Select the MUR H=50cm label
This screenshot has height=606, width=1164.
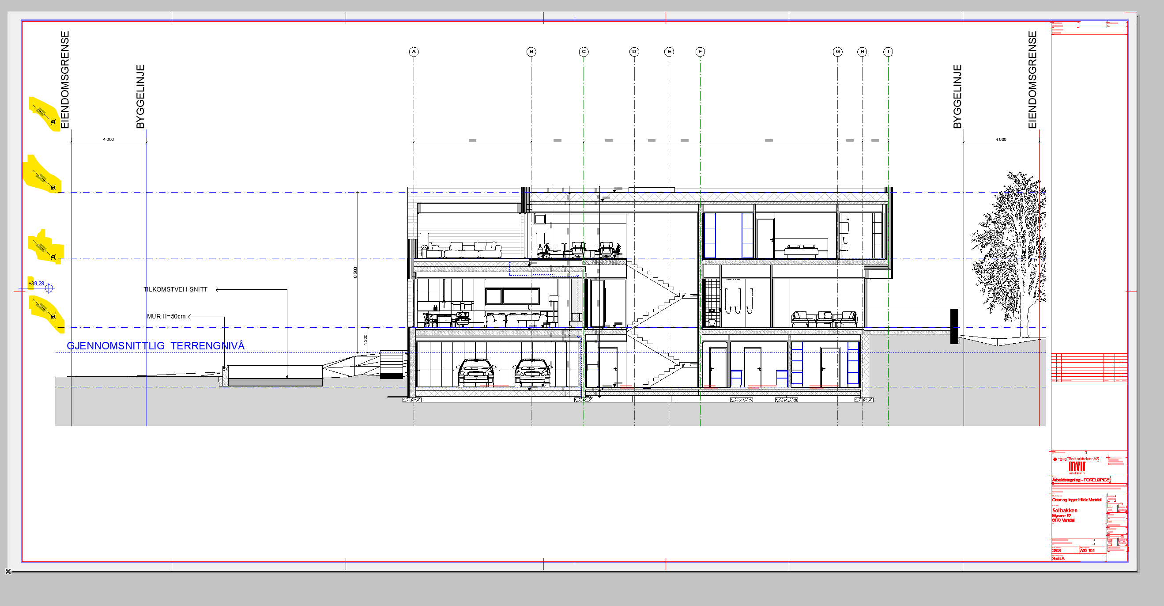pyautogui.click(x=166, y=316)
